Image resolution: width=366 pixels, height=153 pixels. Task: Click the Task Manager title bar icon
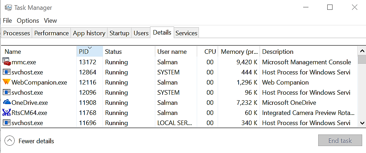click(x=8, y=7)
